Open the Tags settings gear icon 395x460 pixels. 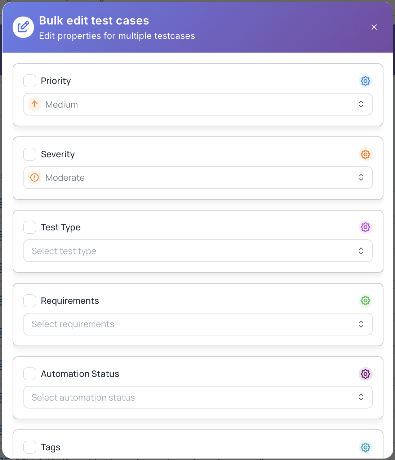(365, 447)
